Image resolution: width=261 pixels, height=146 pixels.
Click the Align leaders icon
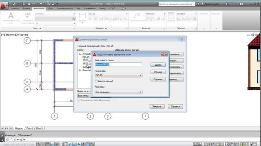(x=158, y=19)
